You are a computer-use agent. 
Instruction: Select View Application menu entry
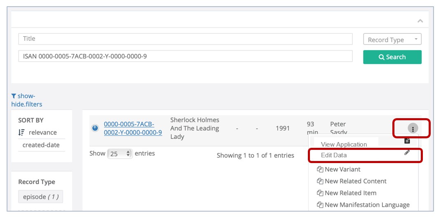click(x=344, y=145)
